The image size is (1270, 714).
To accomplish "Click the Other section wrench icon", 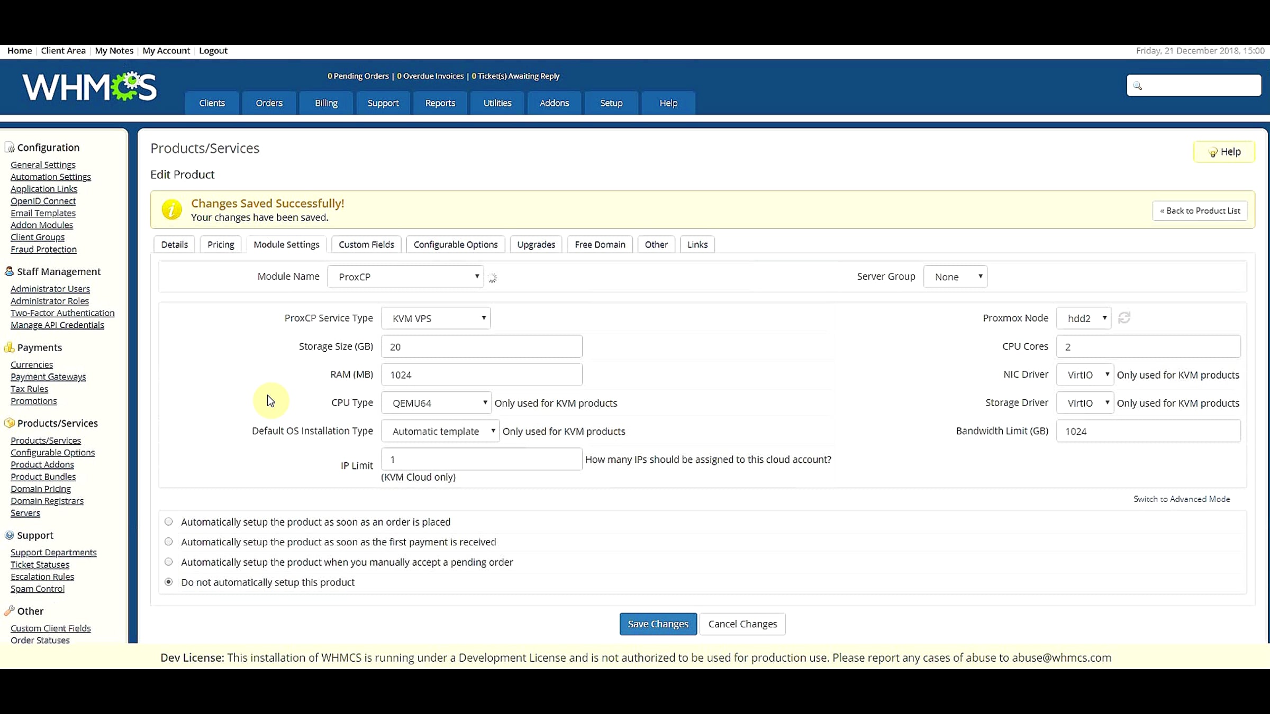I will click(x=10, y=611).
